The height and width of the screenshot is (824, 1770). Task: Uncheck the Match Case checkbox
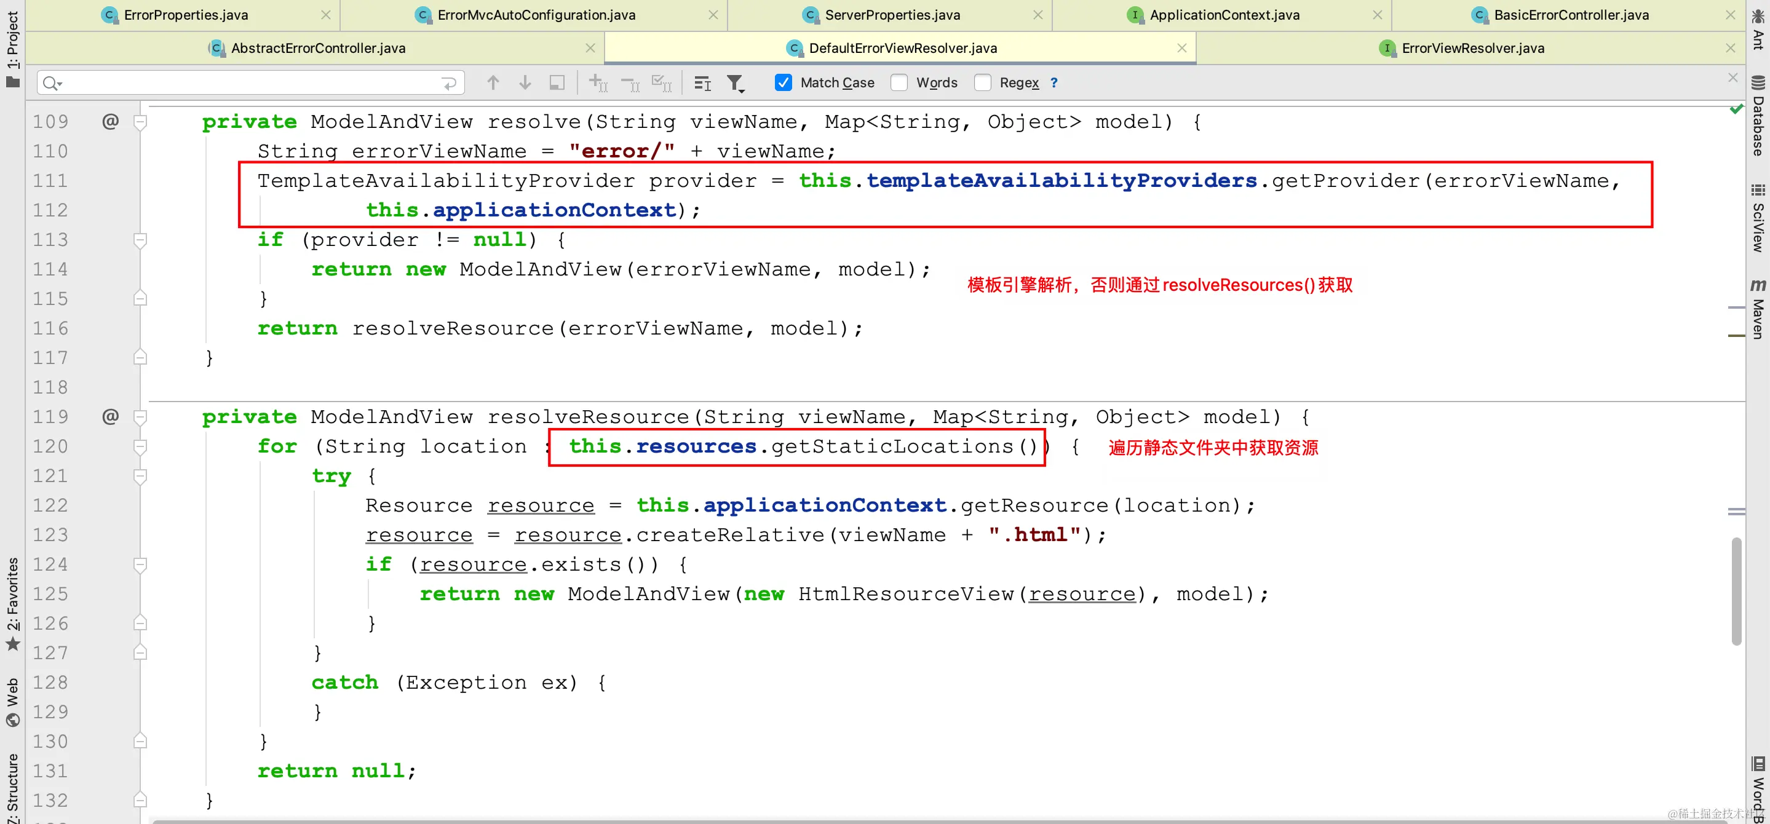pyautogui.click(x=783, y=82)
